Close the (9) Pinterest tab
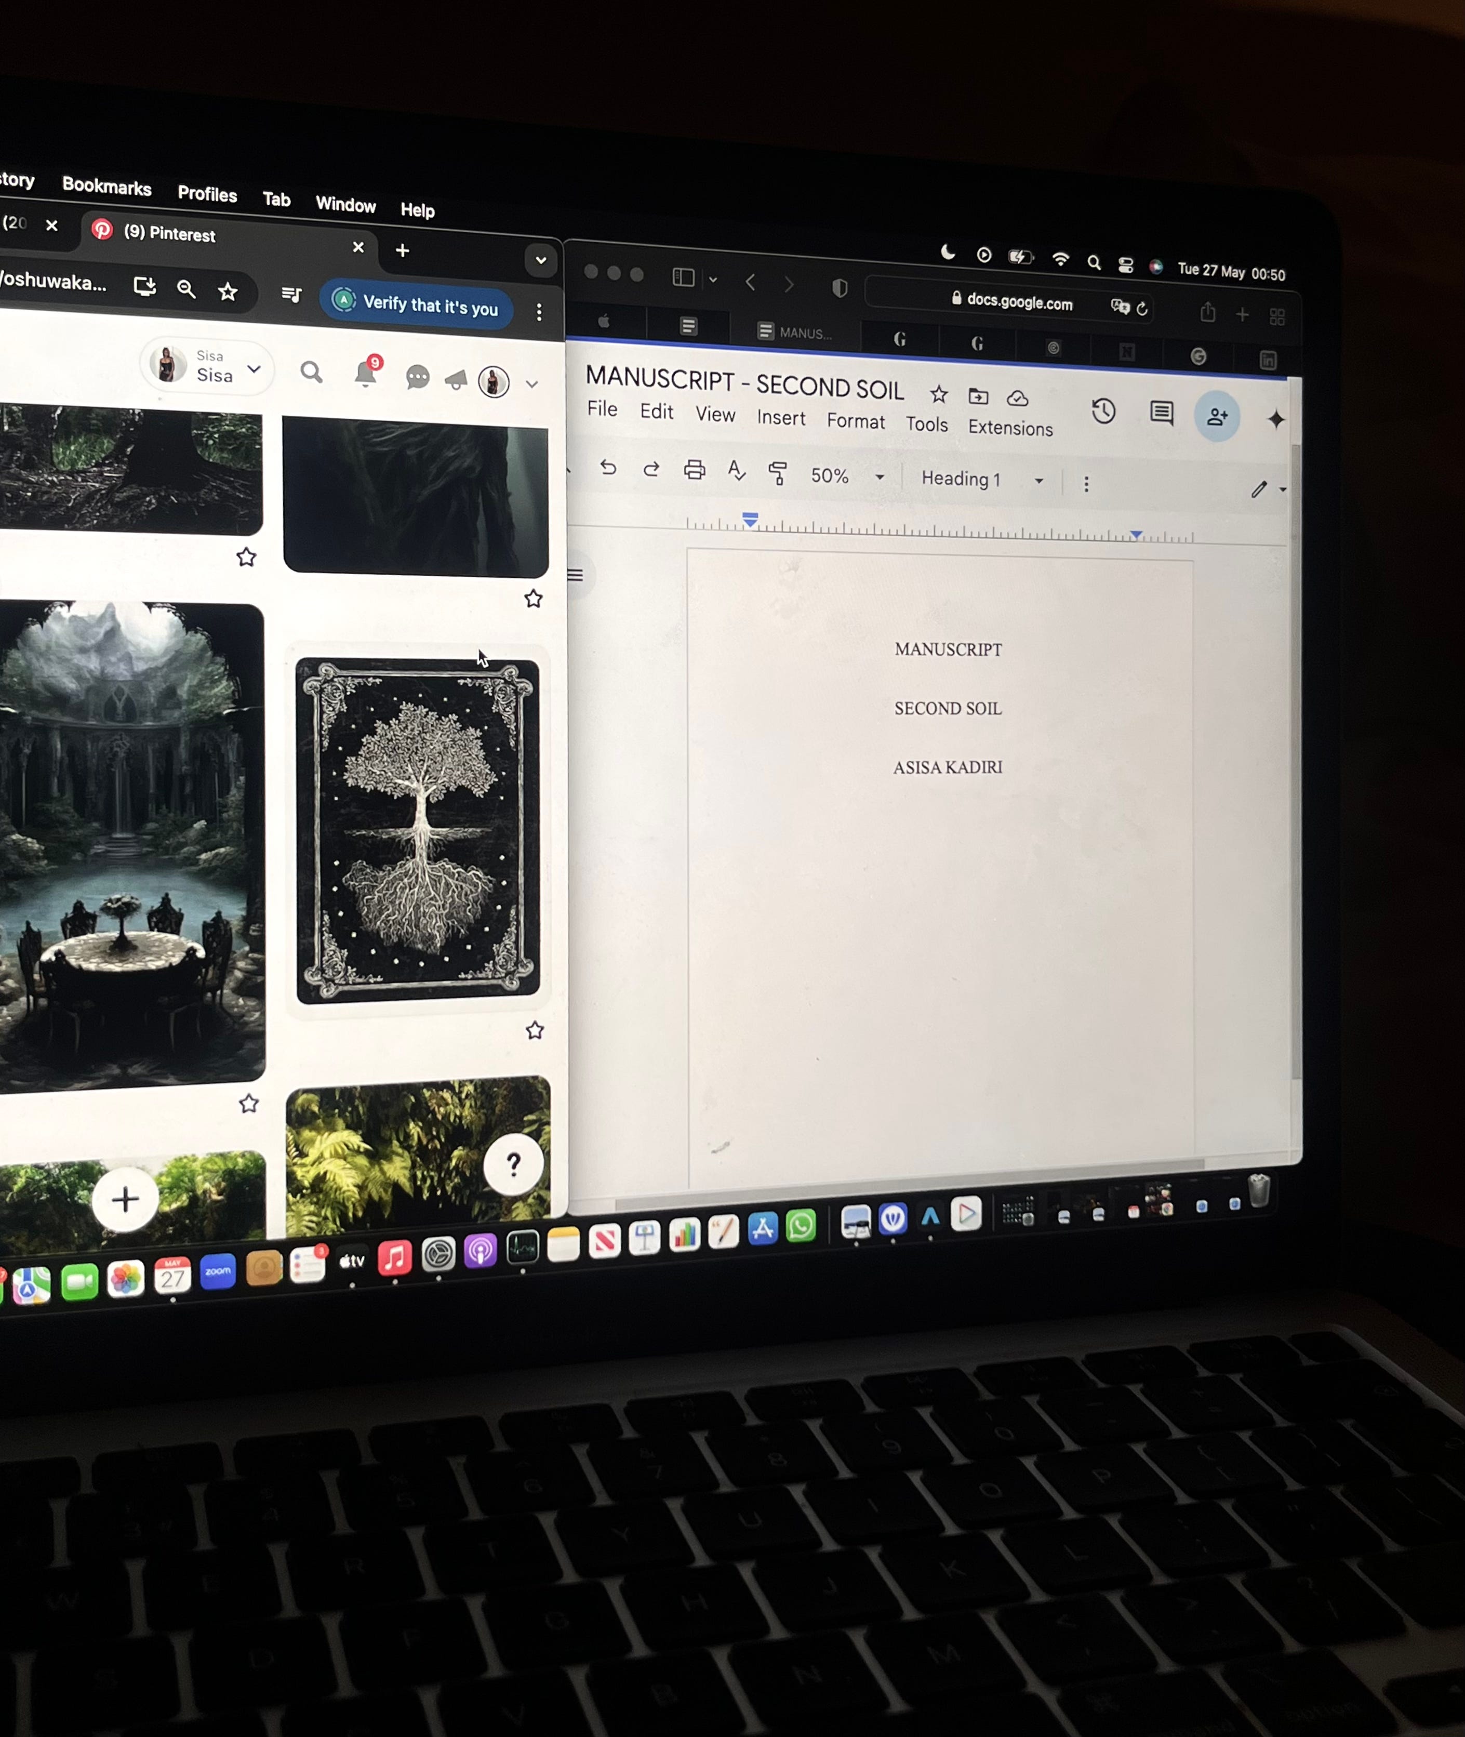The height and width of the screenshot is (1737, 1465). tap(358, 247)
